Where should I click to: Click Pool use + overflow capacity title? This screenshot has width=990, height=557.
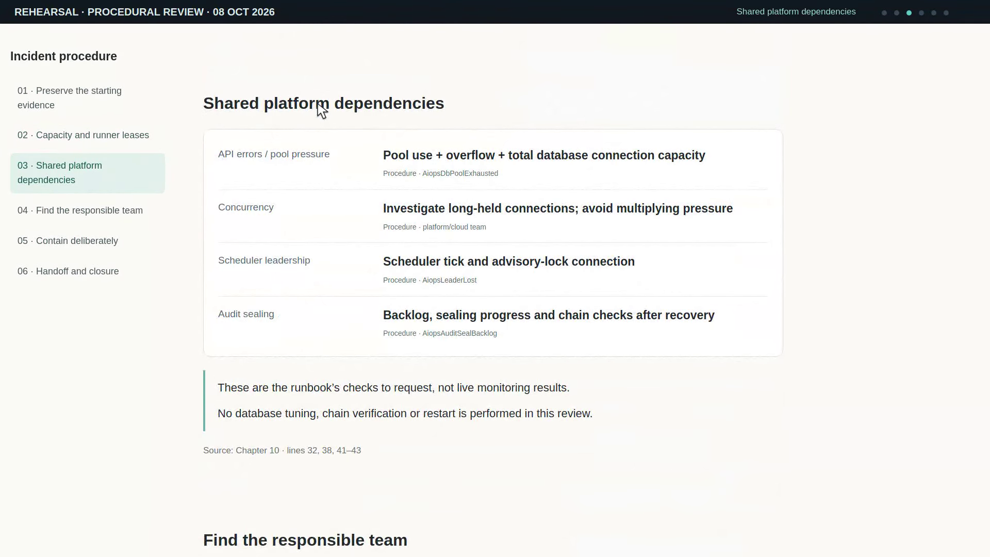coord(544,155)
